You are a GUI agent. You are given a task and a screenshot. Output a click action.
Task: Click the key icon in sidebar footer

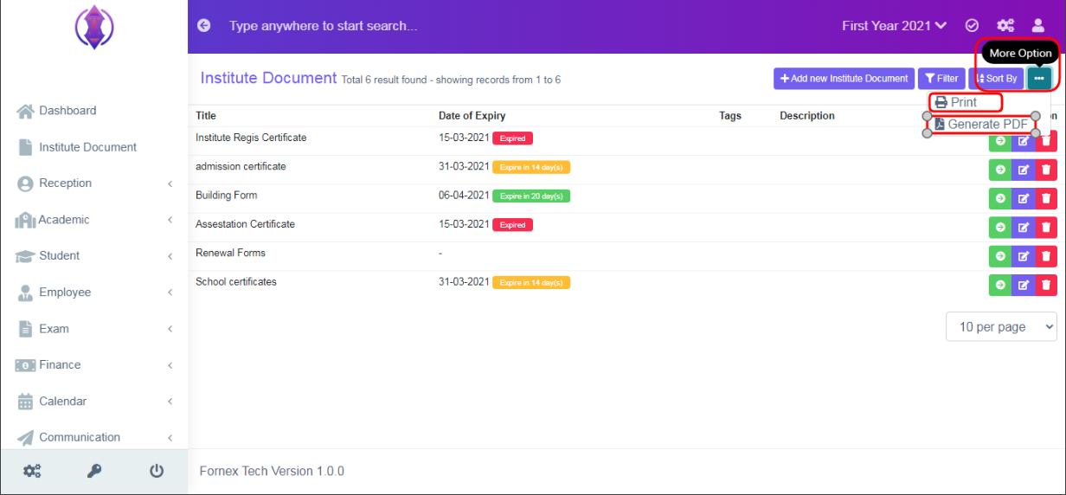[x=94, y=471]
